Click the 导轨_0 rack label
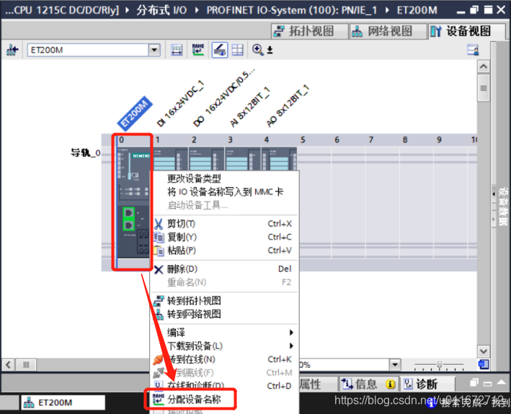Screen dimensions: 511x414 coord(86,153)
